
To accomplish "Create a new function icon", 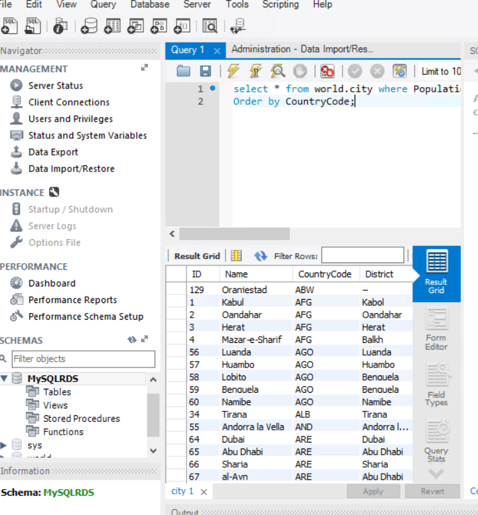I will pos(182,26).
